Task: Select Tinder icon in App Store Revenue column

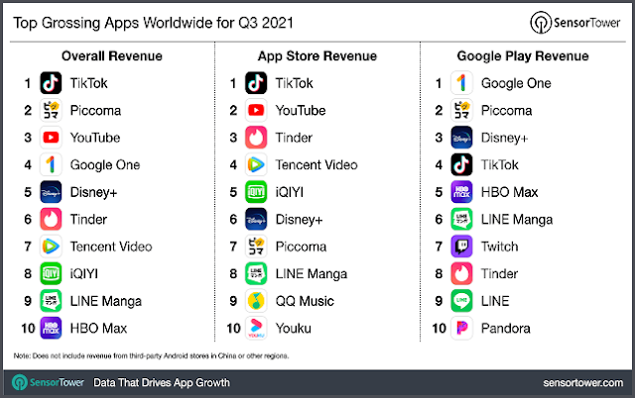Action: coord(256,138)
